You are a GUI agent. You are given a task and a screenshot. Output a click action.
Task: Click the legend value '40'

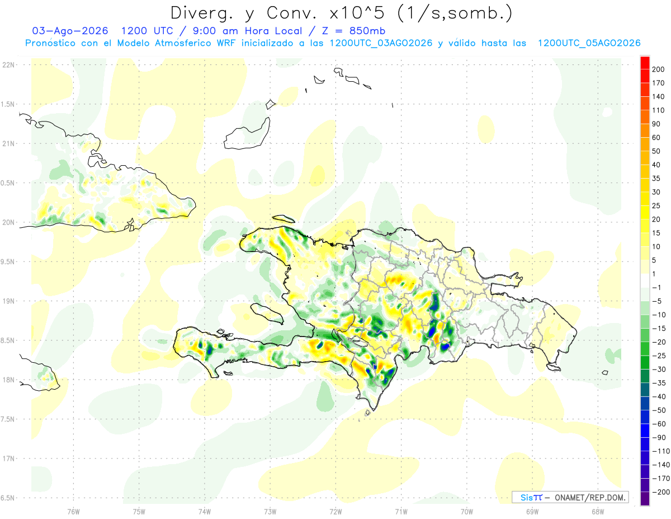pyautogui.click(x=656, y=165)
